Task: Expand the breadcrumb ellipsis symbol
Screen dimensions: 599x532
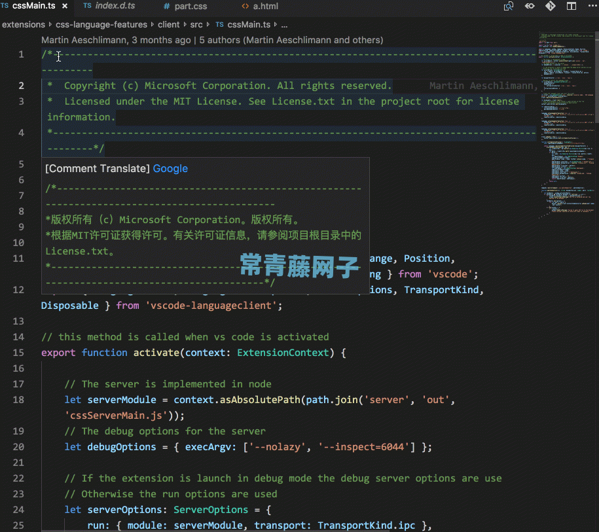Action: 285,26
